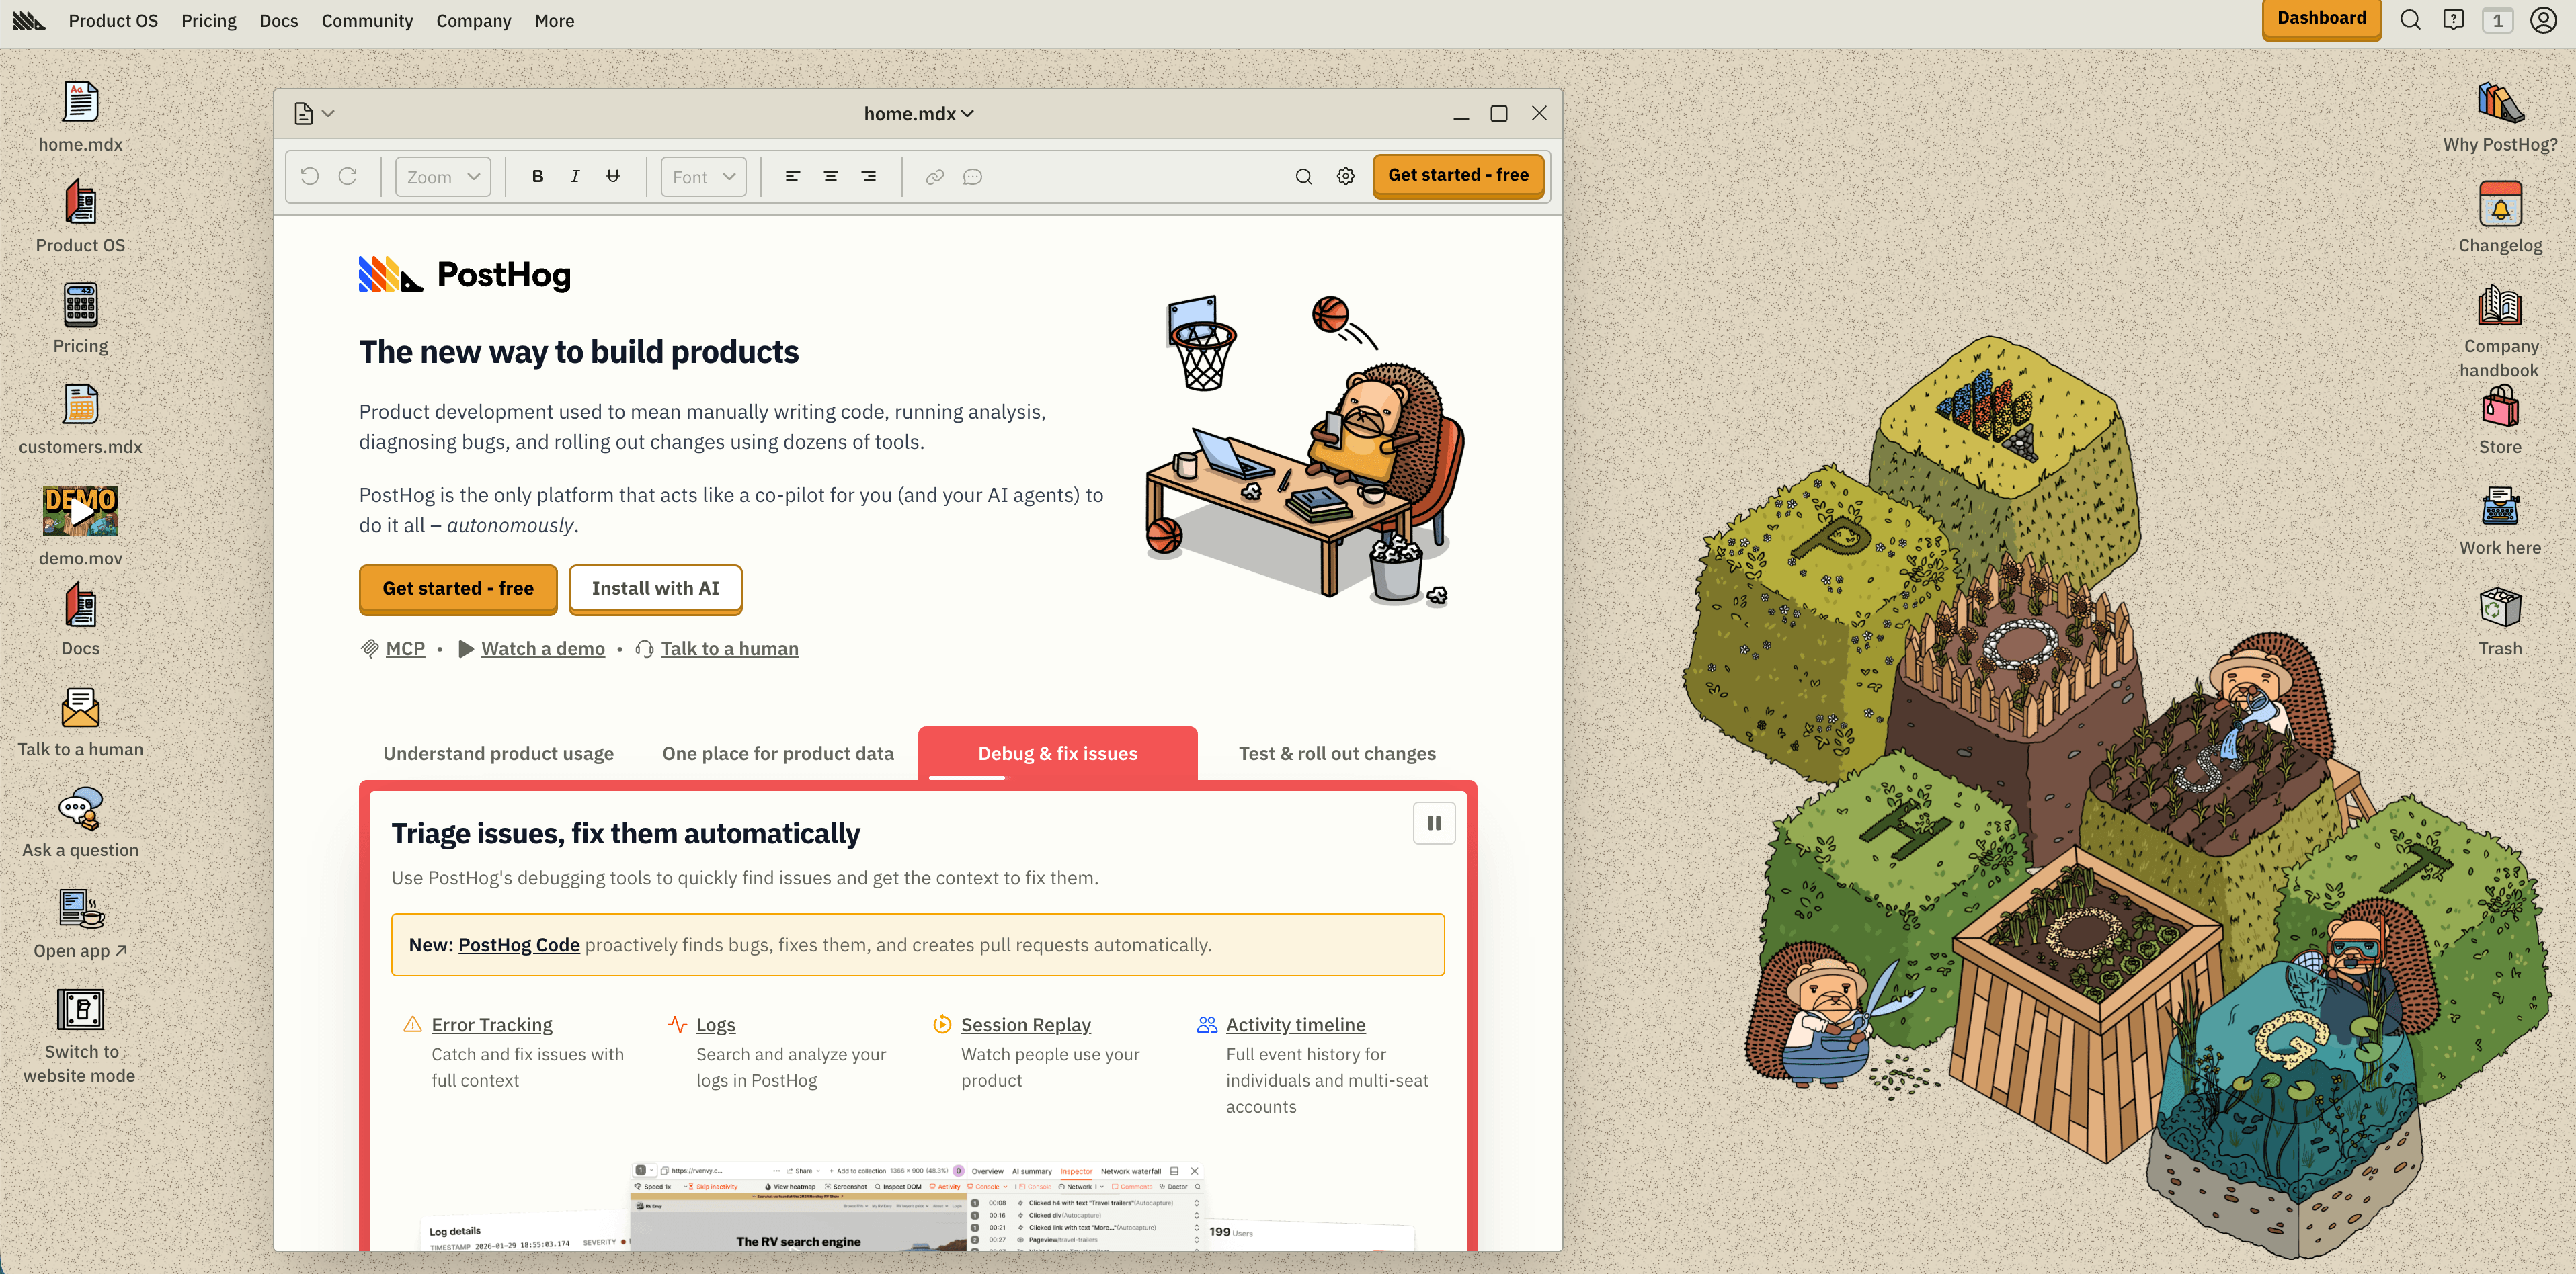Open the Work here typewriter icon
This screenshot has width=2576, height=1274.
(x=2500, y=507)
